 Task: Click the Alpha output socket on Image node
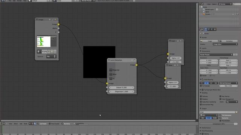click(x=59, y=28)
